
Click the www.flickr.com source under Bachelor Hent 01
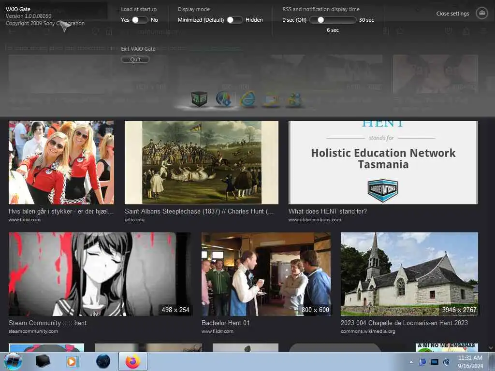(x=217, y=331)
